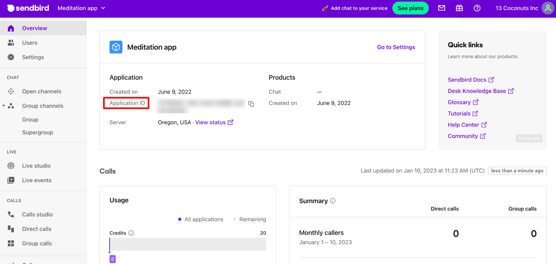This screenshot has width=556, height=264.
Task: Open the gift box icon
Action: (x=459, y=8)
